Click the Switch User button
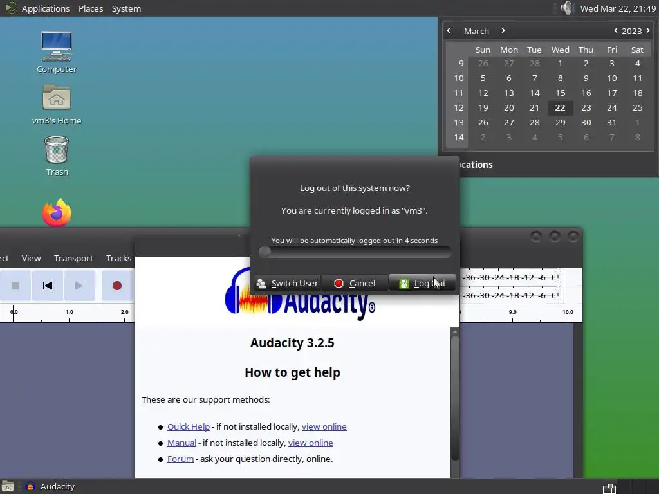659x494 pixels. [288, 283]
